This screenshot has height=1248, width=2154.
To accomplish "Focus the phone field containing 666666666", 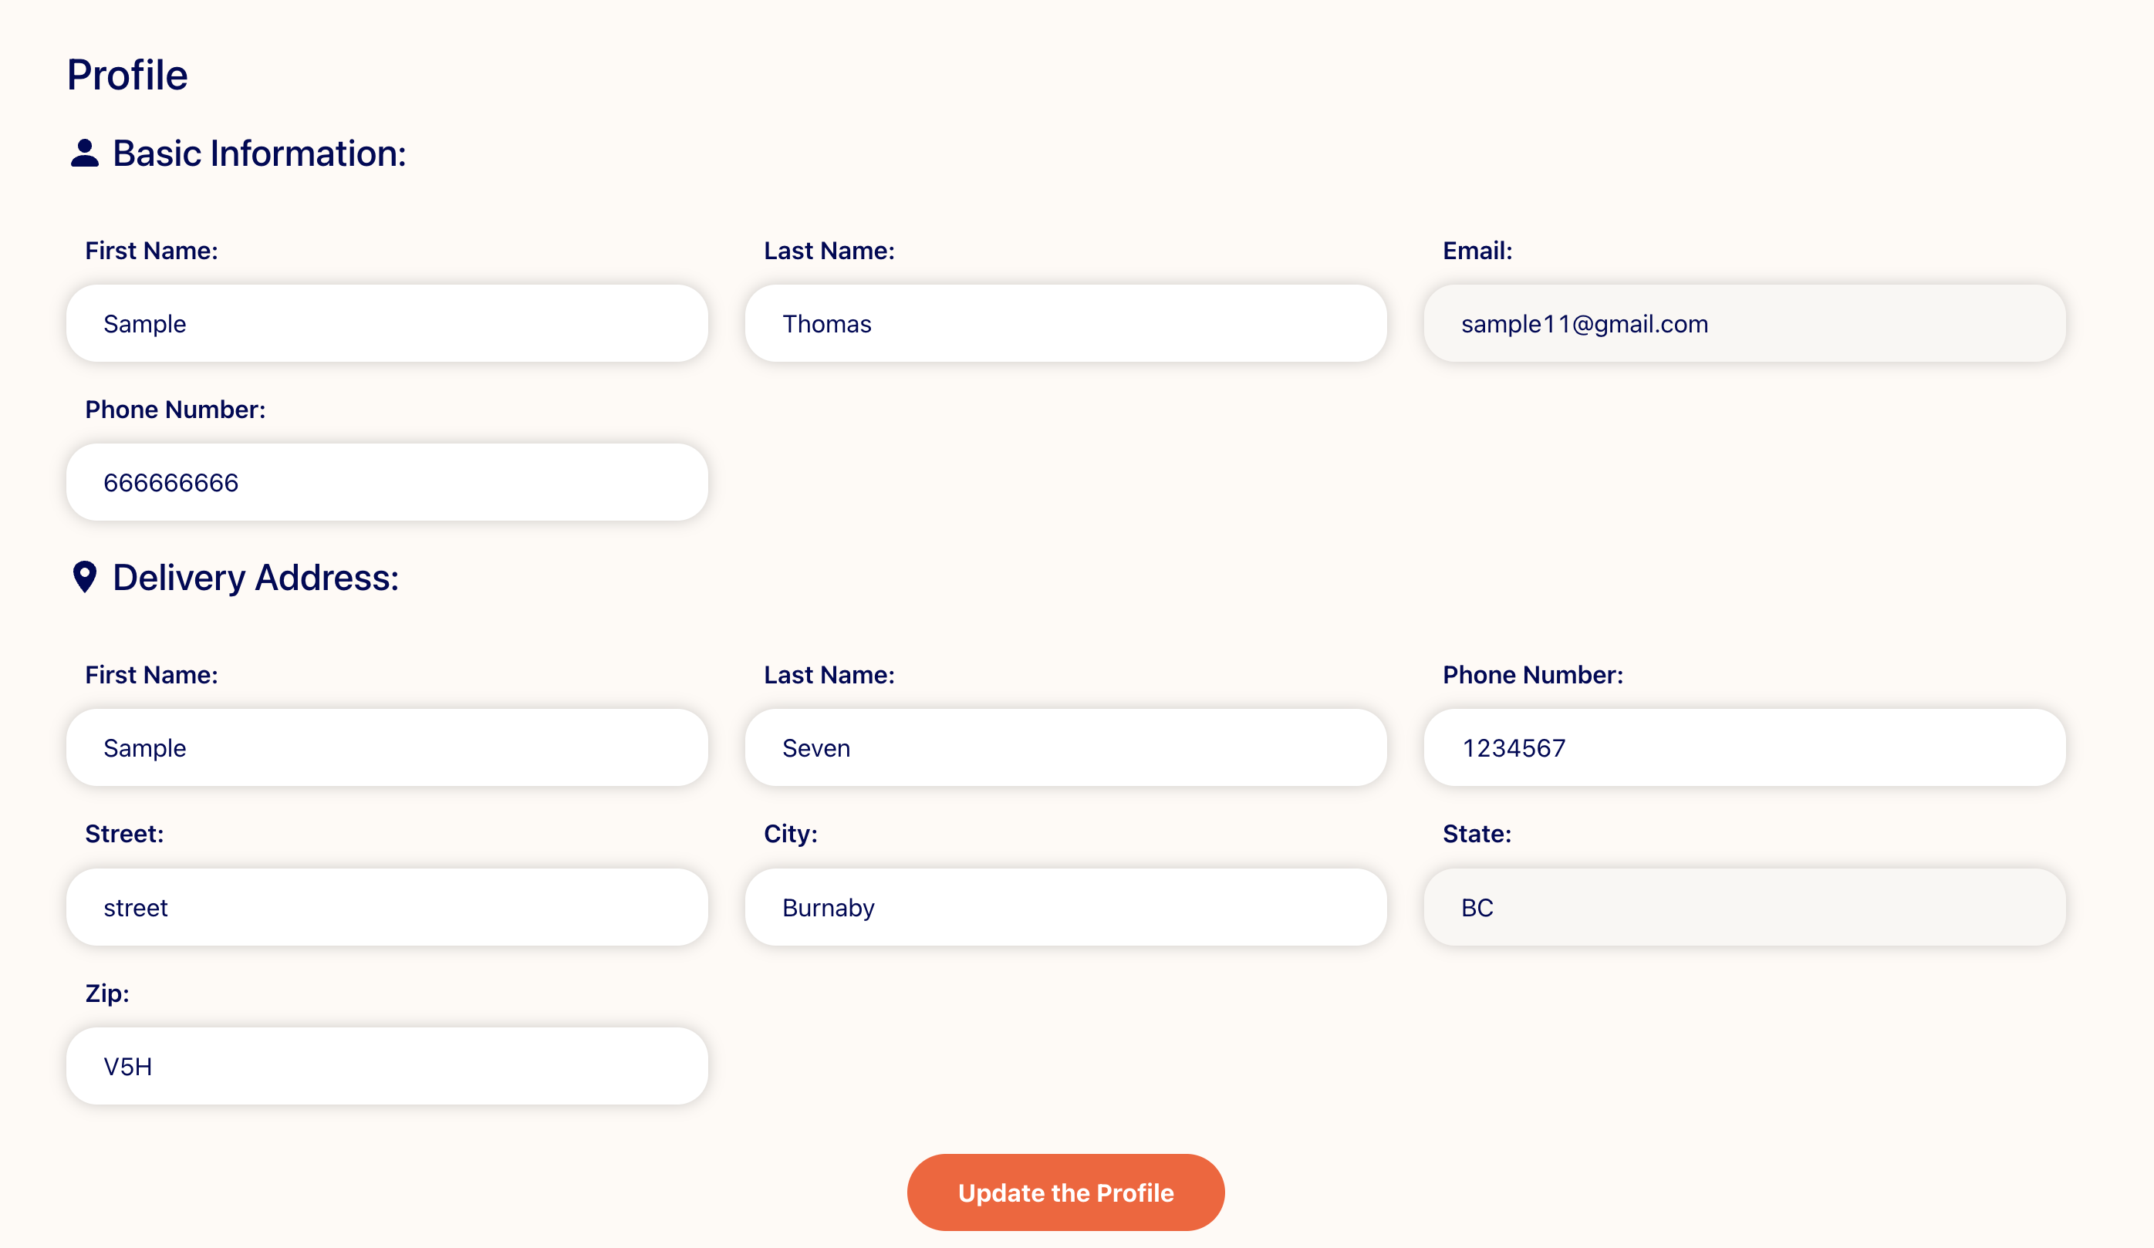I will [387, 482].
